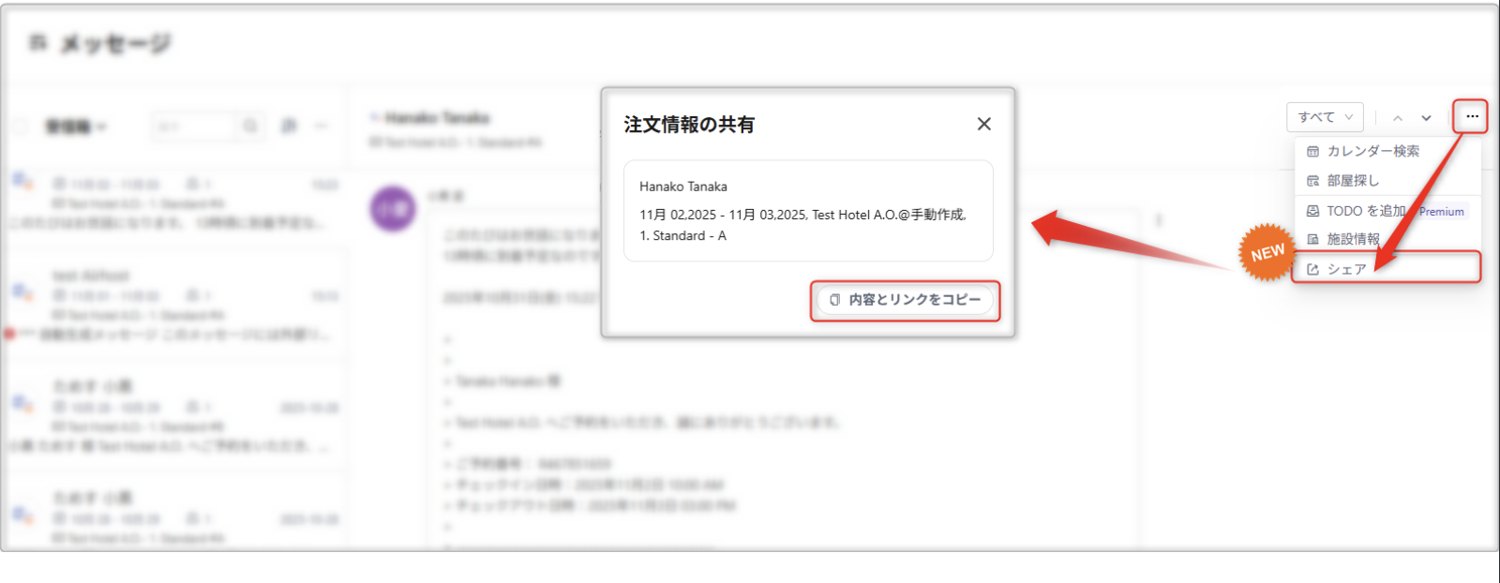Viewport: 1500px width, 583px height.
Task: Open the すべて filter dropdown
Action: [1325, 117]
